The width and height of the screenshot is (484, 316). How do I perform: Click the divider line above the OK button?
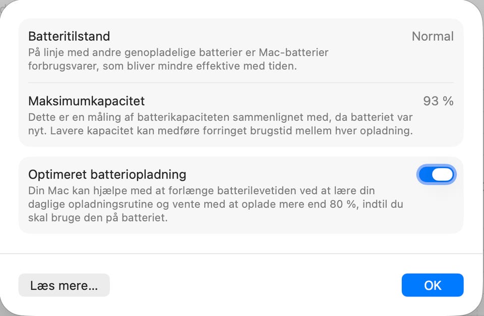click(242, 254)
